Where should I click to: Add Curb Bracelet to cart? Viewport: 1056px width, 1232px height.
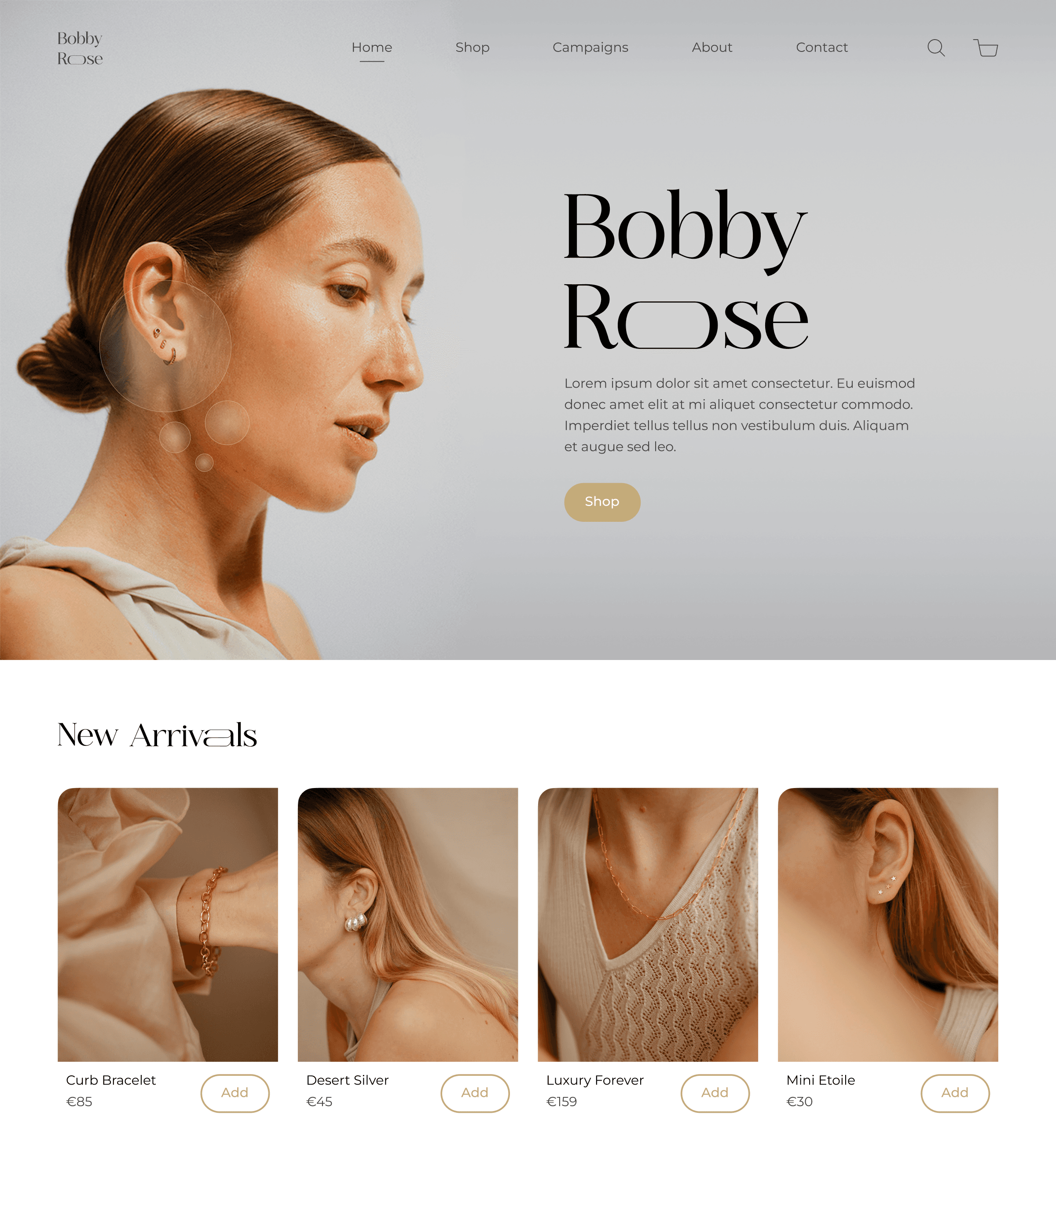click(x=235, y=1093)
